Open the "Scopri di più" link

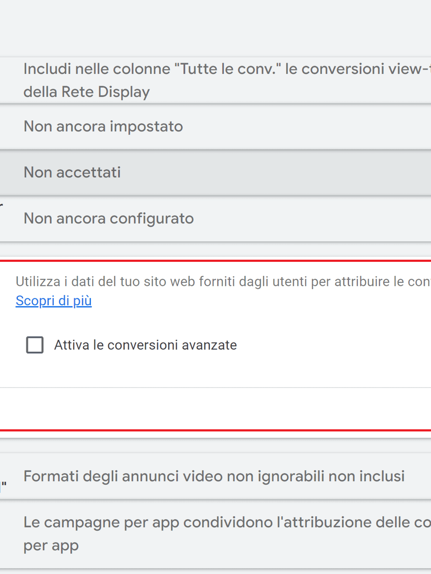point(54,301)
